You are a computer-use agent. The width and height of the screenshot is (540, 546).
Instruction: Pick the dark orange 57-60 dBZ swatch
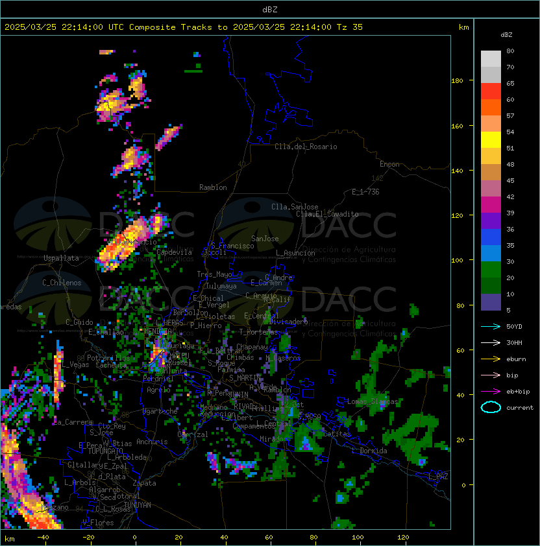coord(491,107)
